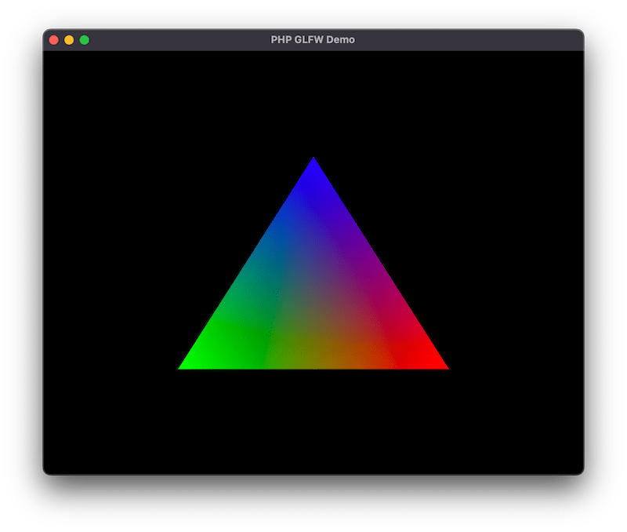Click the canvas area below the triangle base
Image resolution: width=627 pixels, height=532 pixels.
tap(313, 424)
